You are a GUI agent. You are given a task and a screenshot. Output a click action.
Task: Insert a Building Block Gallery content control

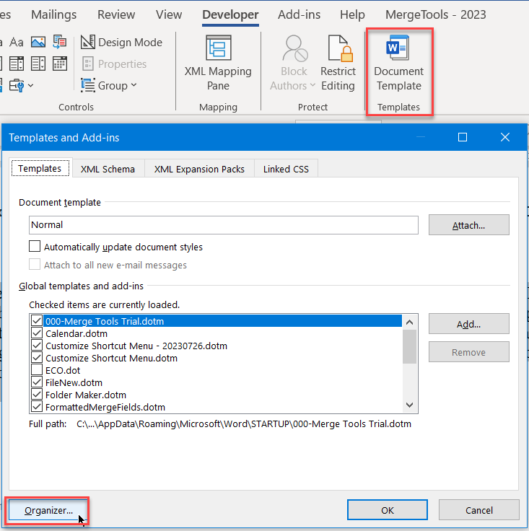pos(60,43)
